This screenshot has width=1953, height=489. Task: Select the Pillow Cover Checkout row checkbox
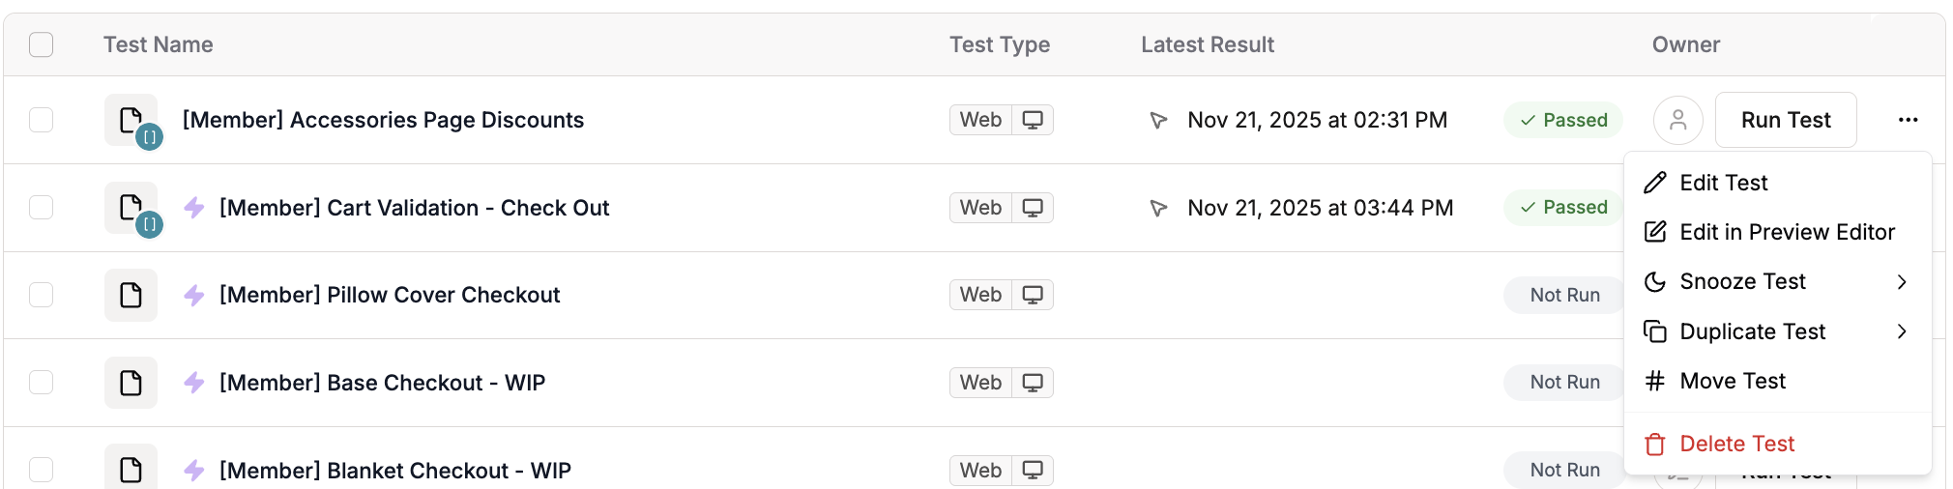(42, 295)
